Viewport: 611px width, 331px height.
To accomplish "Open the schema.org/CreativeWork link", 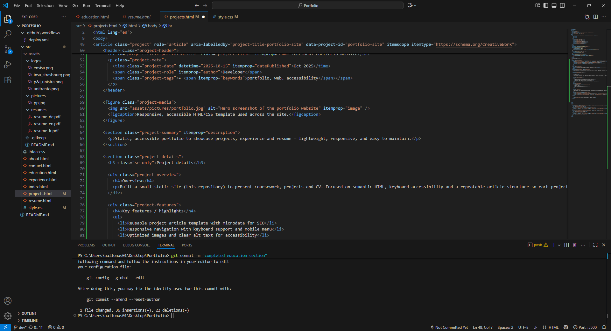I will [x=474, y=45].
